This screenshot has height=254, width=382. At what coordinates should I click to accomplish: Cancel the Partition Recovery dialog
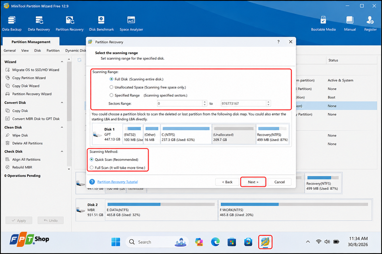click(279, 182)
